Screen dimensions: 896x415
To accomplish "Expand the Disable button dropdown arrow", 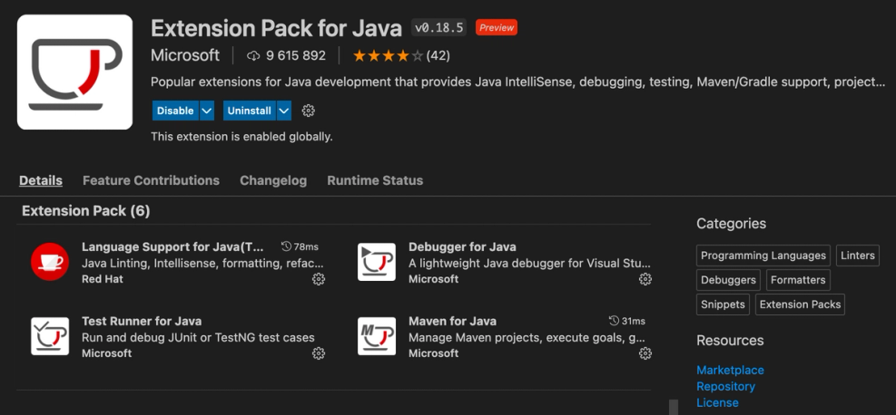I will (x=207, y=111).
